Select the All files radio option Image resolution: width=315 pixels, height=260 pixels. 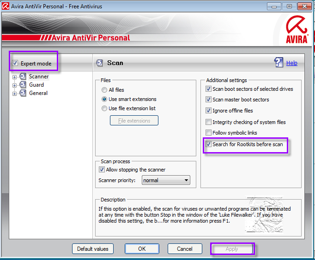(104, 90)
